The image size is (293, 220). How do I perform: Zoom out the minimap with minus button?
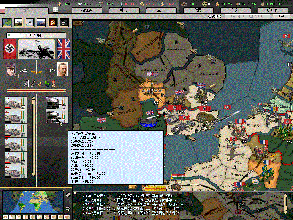[x=68, y=209]
